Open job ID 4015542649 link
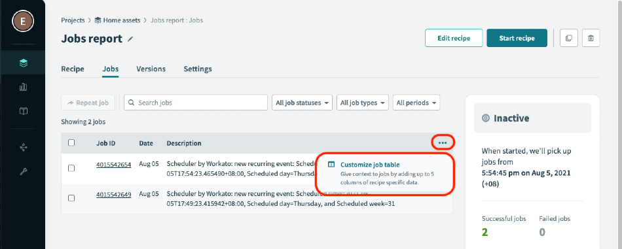Image resolution: width=622 pixels, height=249 pixels. pyautogui.click(x=113, y=194)
